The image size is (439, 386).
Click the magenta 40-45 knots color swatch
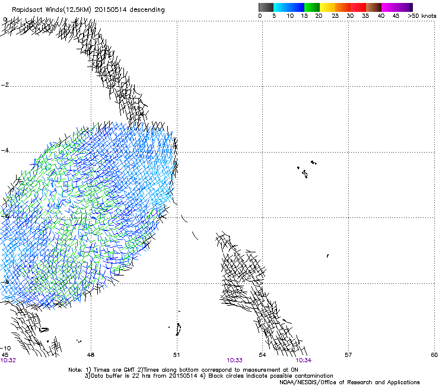tap(389, 7)
